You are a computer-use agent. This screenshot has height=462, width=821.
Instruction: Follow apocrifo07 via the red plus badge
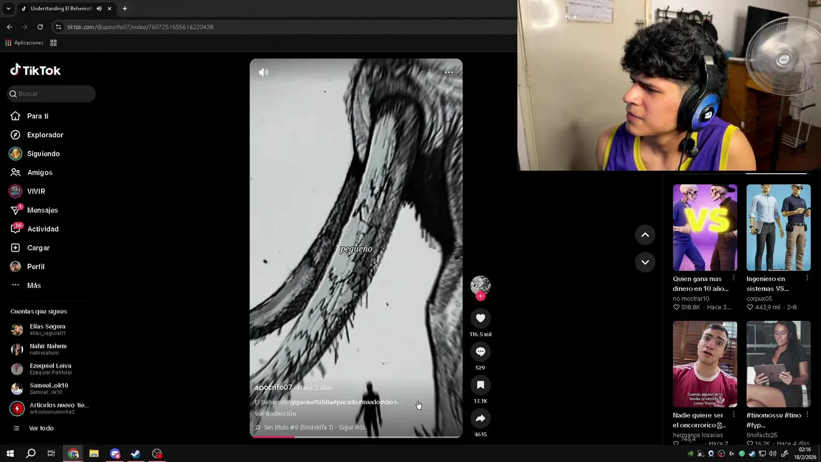pos(480,296)
